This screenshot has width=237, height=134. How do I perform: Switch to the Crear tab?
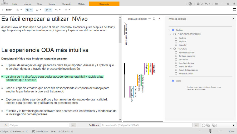39,4
